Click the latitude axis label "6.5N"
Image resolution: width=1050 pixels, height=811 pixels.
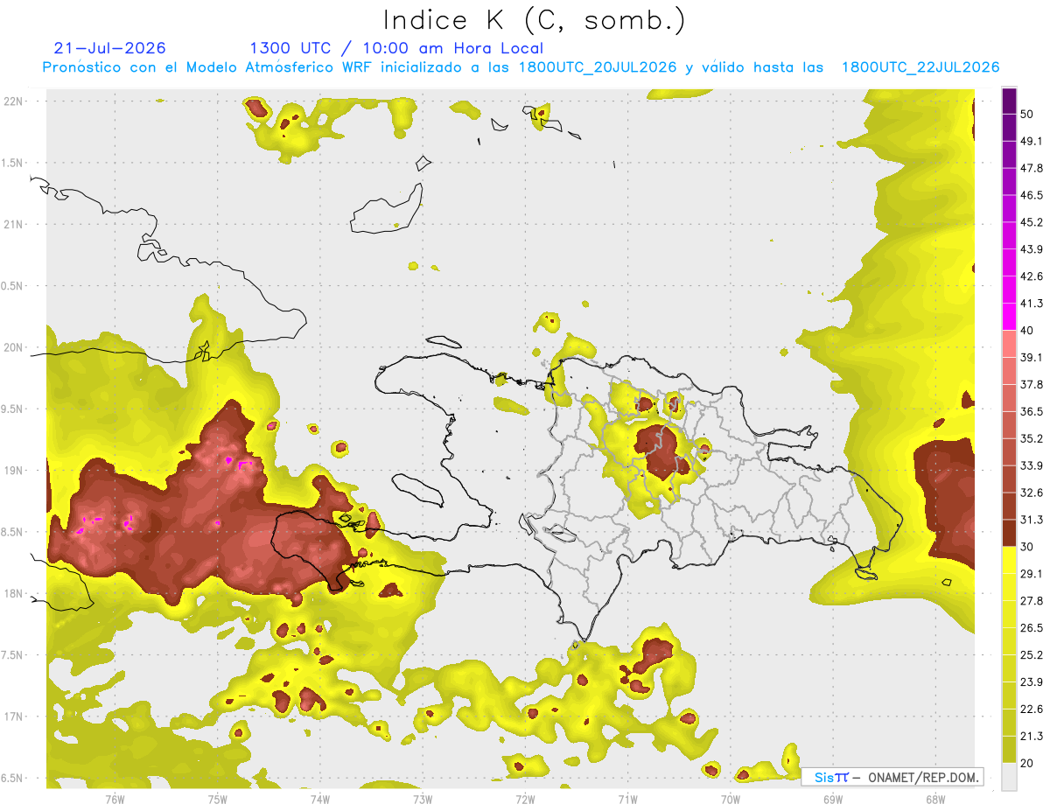11,779
